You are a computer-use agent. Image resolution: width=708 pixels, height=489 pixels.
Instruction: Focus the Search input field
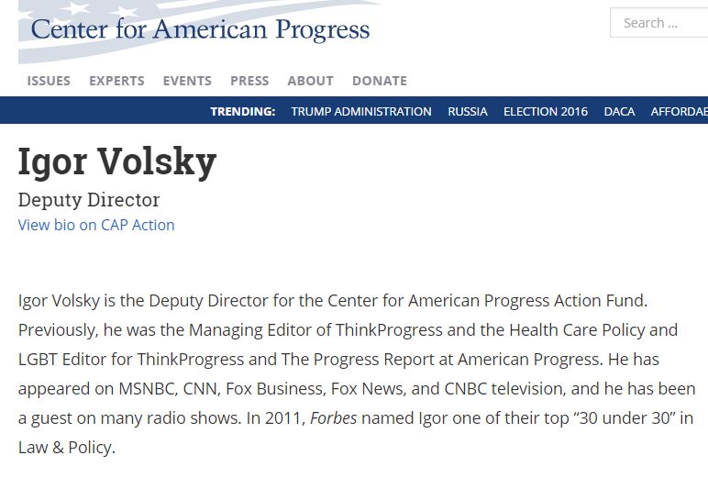[658, 23]
